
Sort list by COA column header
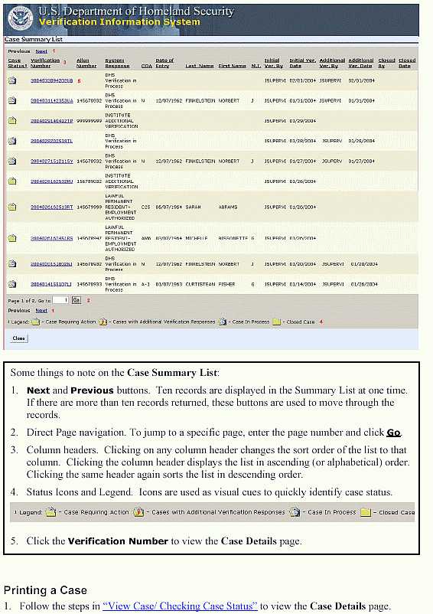(147, 66)
